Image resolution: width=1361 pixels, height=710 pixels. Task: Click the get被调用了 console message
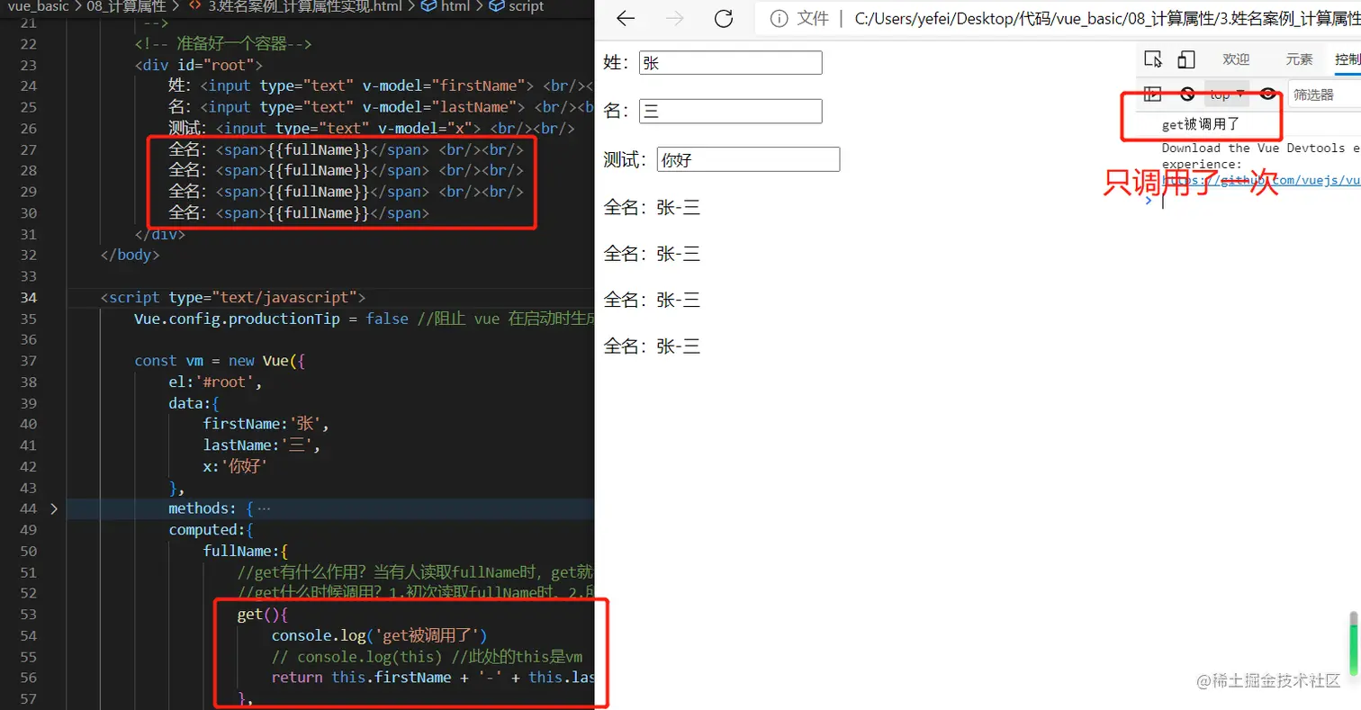tap(1201, 125)
